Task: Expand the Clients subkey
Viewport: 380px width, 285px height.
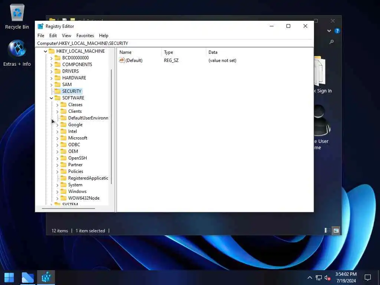Action: (x=57, y=112)
